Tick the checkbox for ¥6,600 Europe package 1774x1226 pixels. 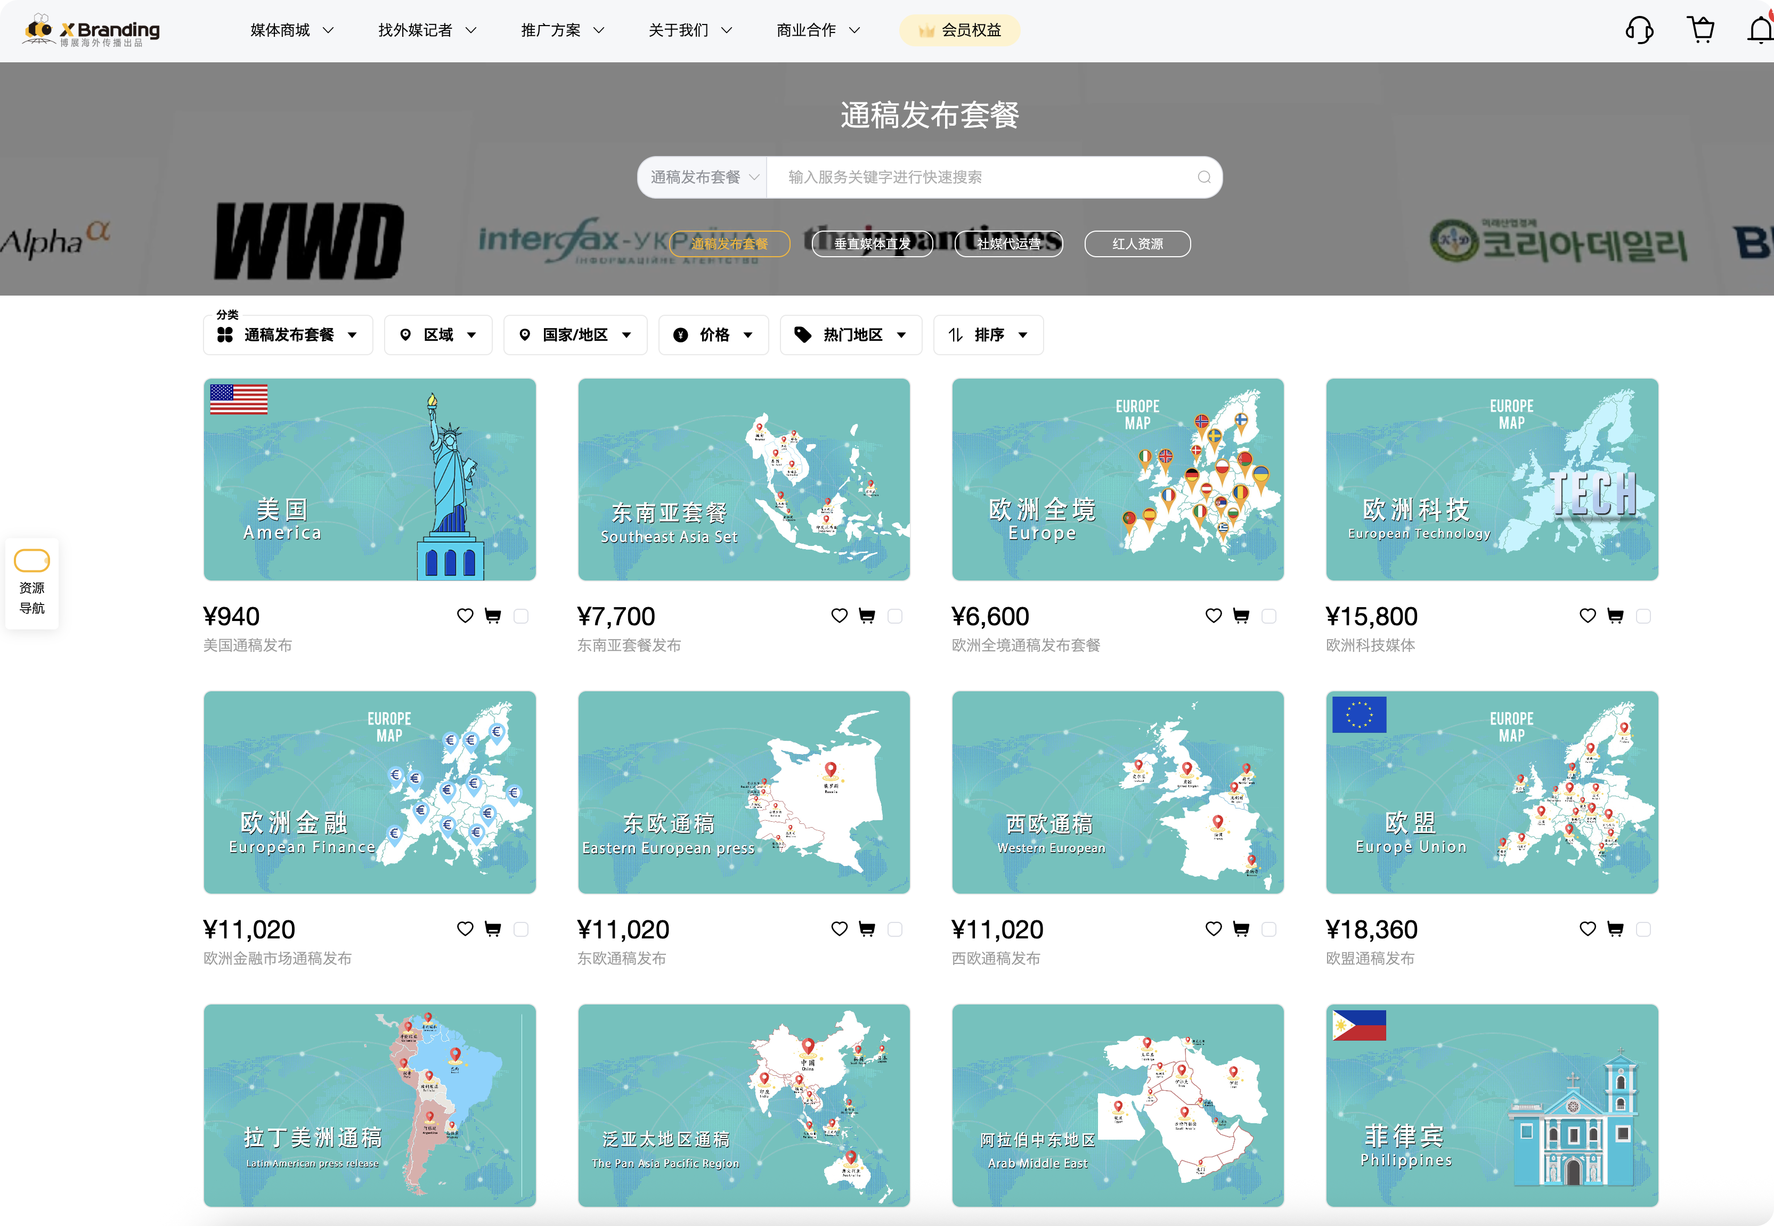1269,616
